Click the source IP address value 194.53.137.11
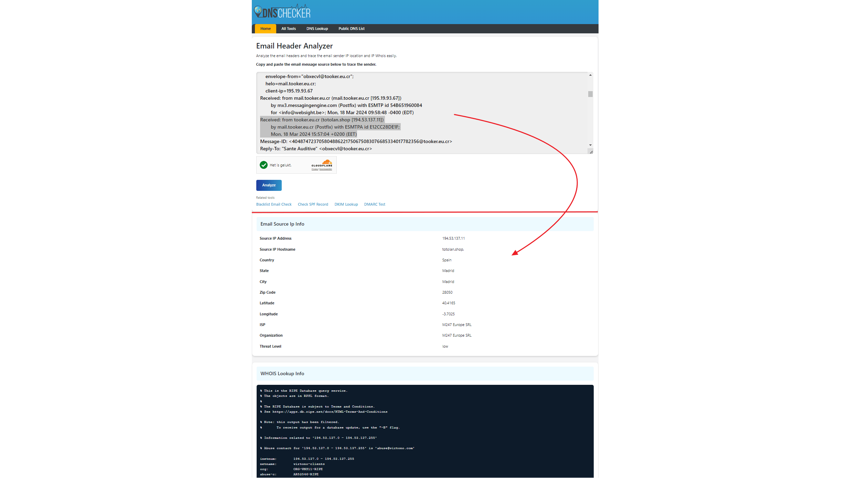 (453, 238)
